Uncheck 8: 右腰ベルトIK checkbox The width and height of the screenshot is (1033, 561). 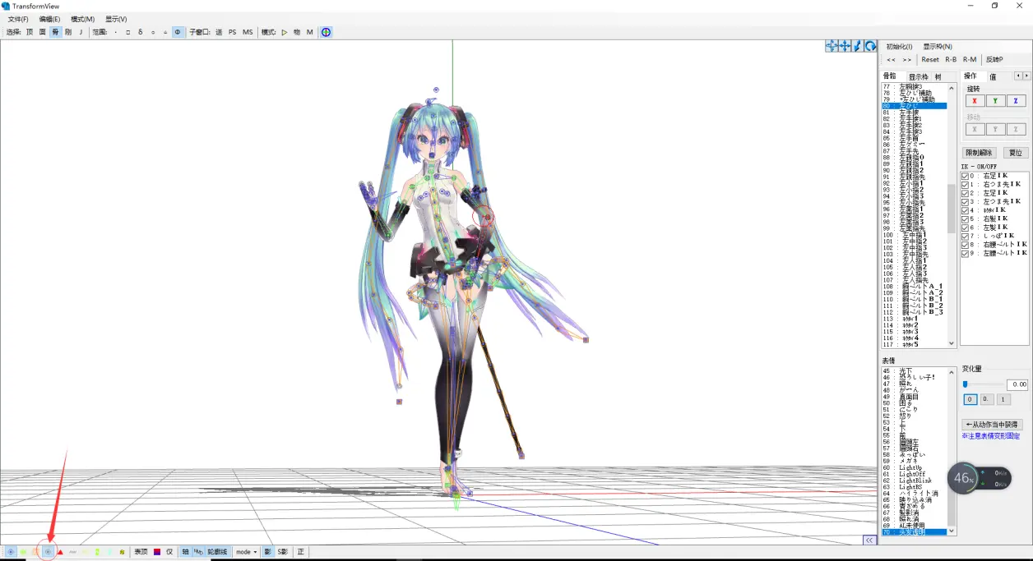[965, 245]
